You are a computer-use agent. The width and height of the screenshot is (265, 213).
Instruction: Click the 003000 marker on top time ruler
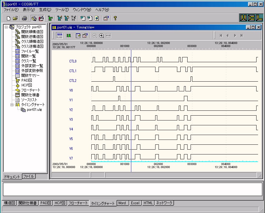point(192,46)
